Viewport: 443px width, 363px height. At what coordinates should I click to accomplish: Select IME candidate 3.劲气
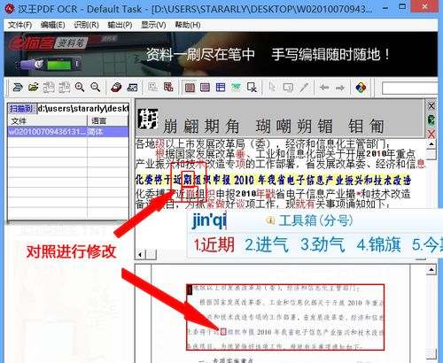tap(323, 244)
